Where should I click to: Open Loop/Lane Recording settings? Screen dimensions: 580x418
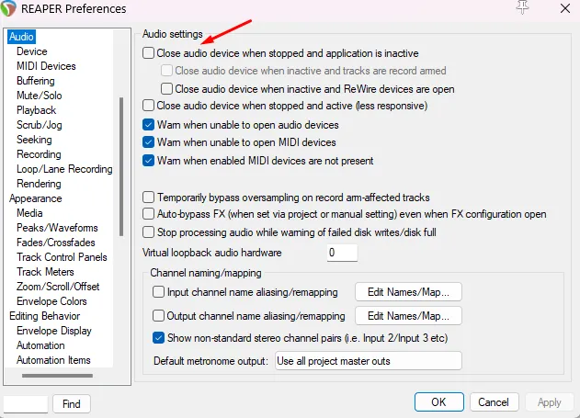coord(64,169)
